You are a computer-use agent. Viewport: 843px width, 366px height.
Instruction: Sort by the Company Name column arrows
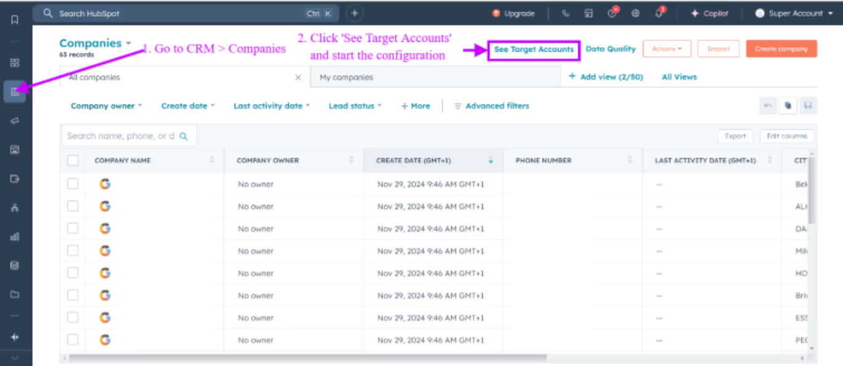pyautogui.click(x=212, y=161)
